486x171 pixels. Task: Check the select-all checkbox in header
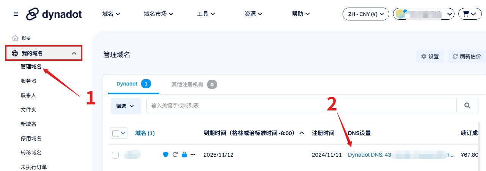click(x=116, y=133)
